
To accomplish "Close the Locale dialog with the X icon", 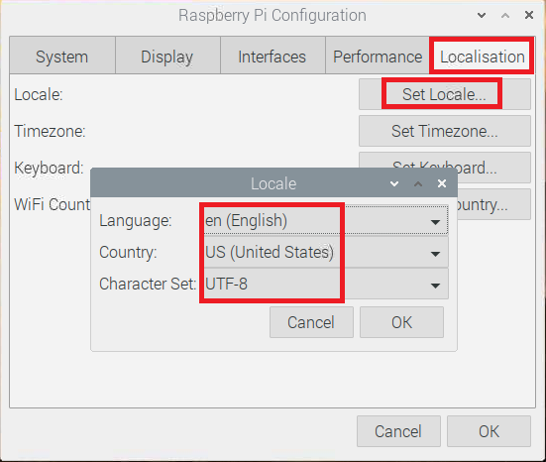I will coord(442,183).
